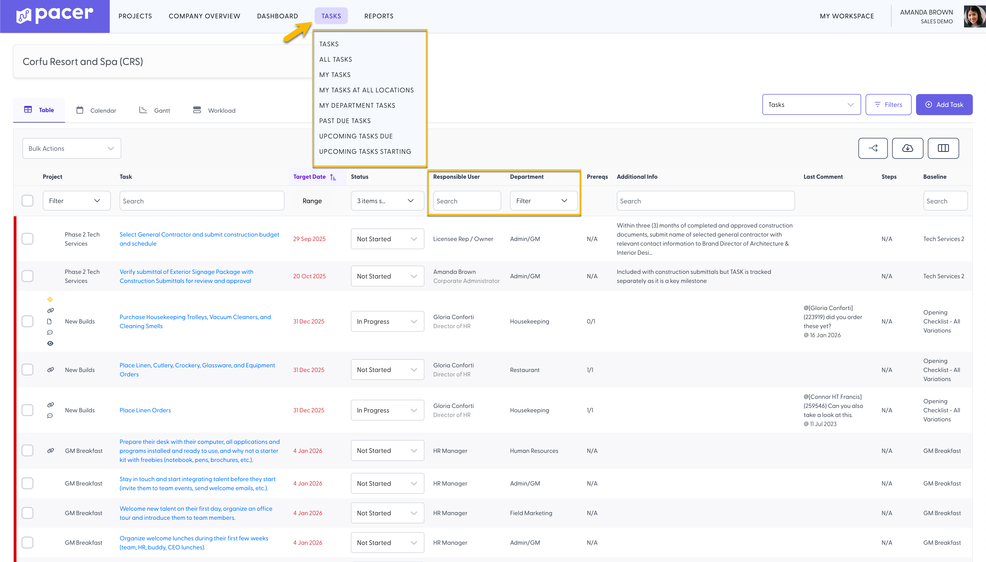Open the Place Linen Orders task link

click(x=145, y=410)
